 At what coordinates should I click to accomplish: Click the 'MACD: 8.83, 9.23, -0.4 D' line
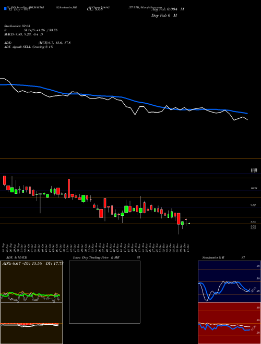(x=23, y=34)
